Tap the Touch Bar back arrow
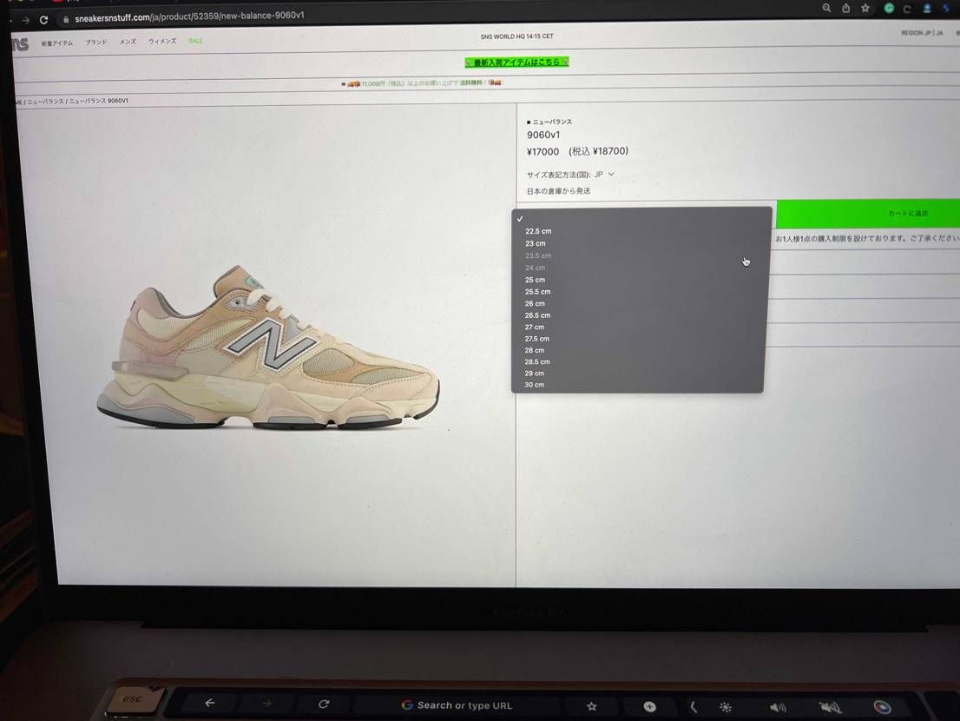 (210, 703)
